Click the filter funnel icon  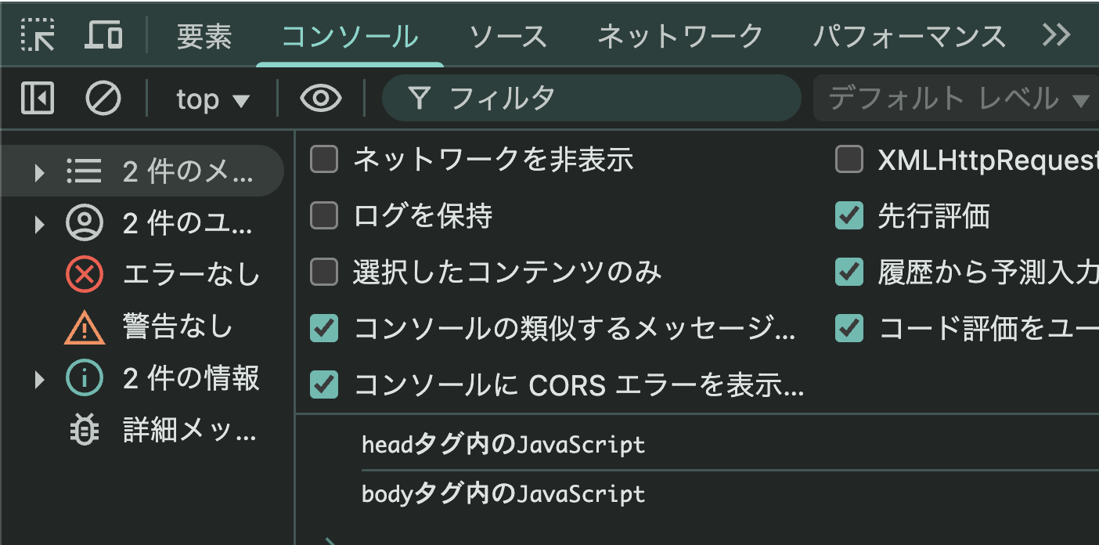[420, 98]
